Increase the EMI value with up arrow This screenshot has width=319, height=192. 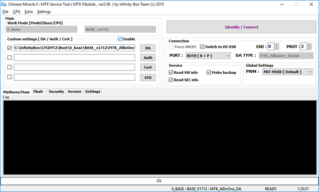pos(277,45)
